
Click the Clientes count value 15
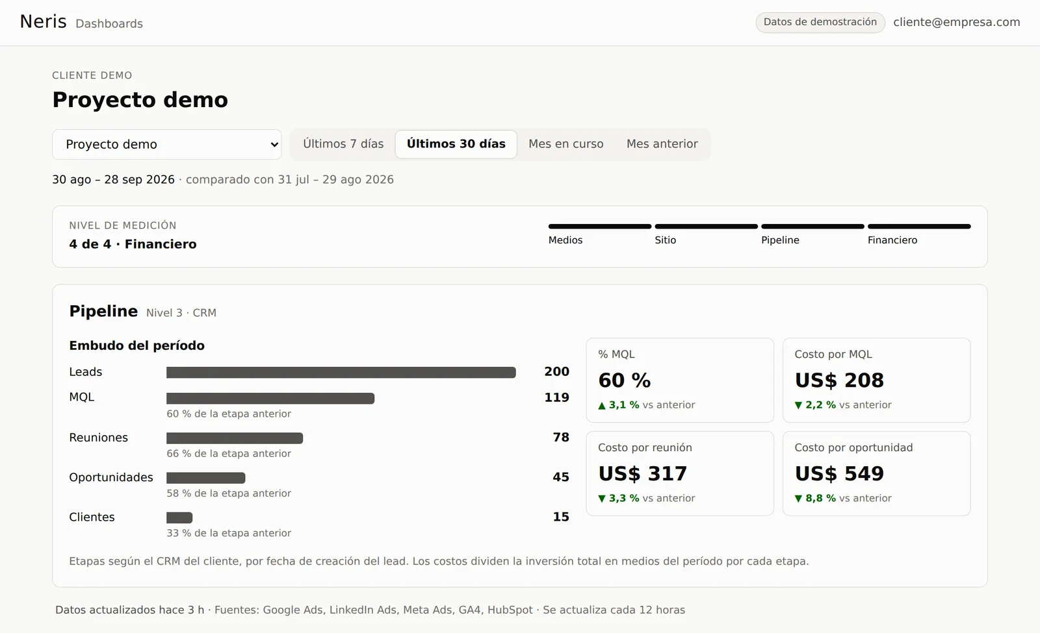[561, 517]
